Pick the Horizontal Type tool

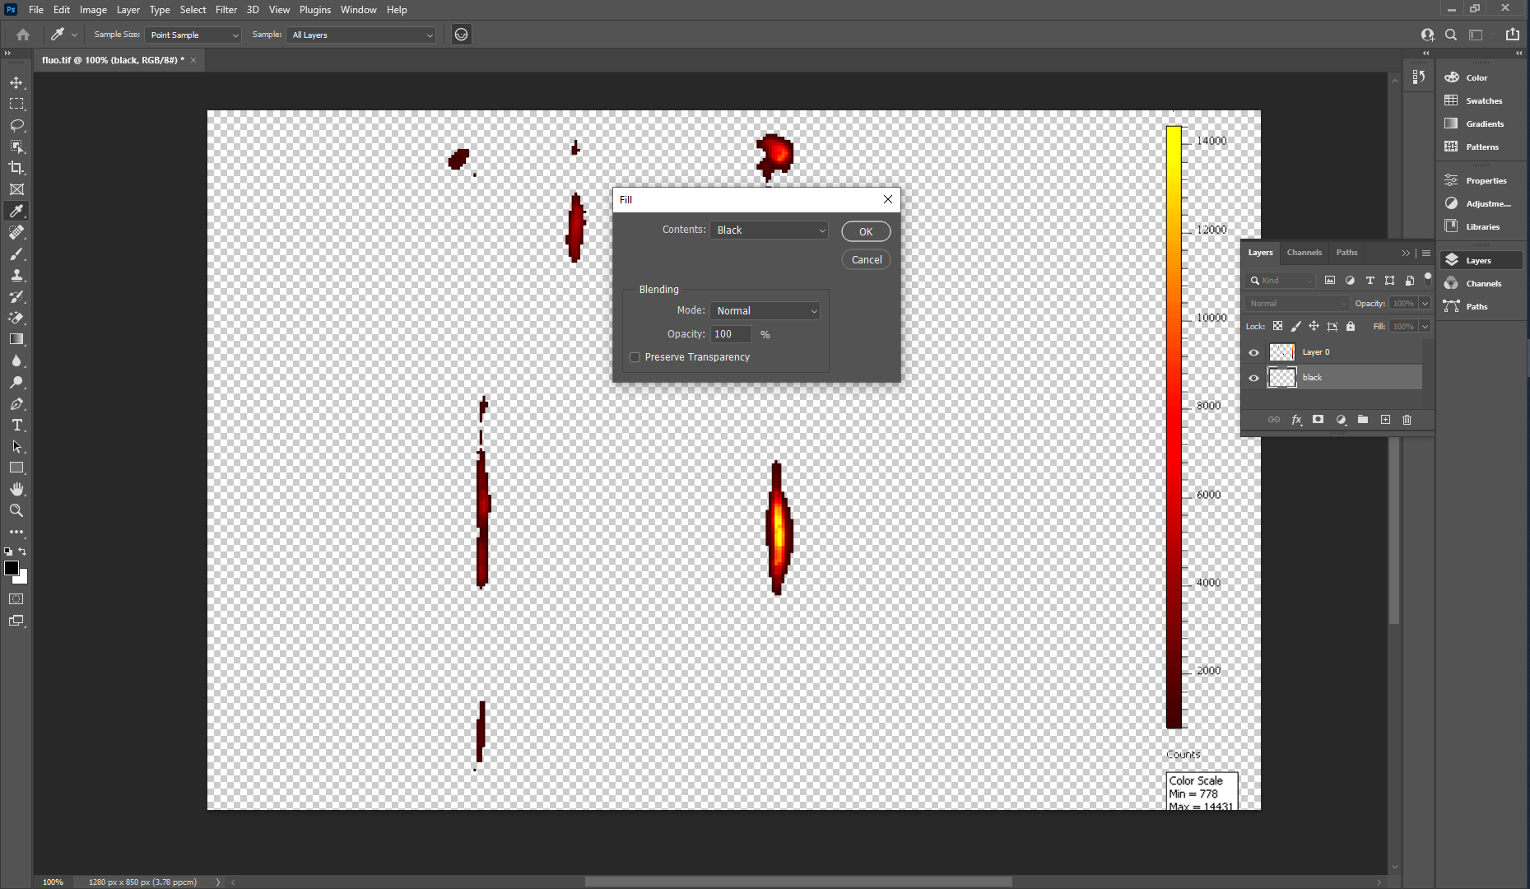16,426
